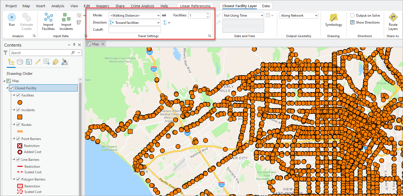
Task: Collapse the Facilities sublayer legend
Action: 14,95
